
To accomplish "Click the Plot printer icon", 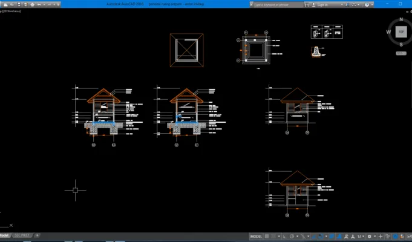I will [32, 5].
